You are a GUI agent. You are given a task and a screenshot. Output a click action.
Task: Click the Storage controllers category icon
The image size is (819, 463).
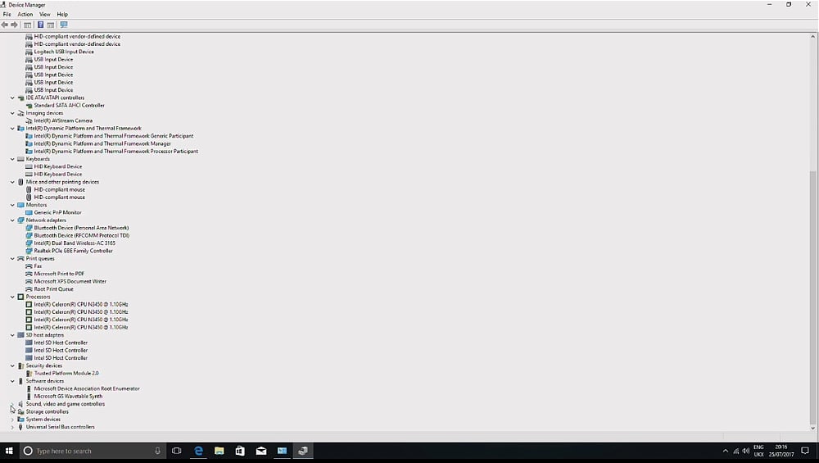click(x=21, y=411)
